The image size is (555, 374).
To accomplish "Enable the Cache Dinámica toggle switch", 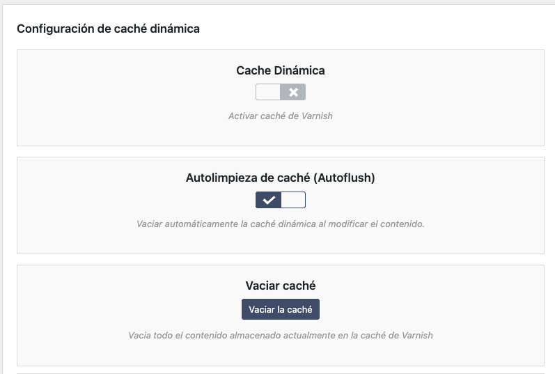I will pos(281,92).
